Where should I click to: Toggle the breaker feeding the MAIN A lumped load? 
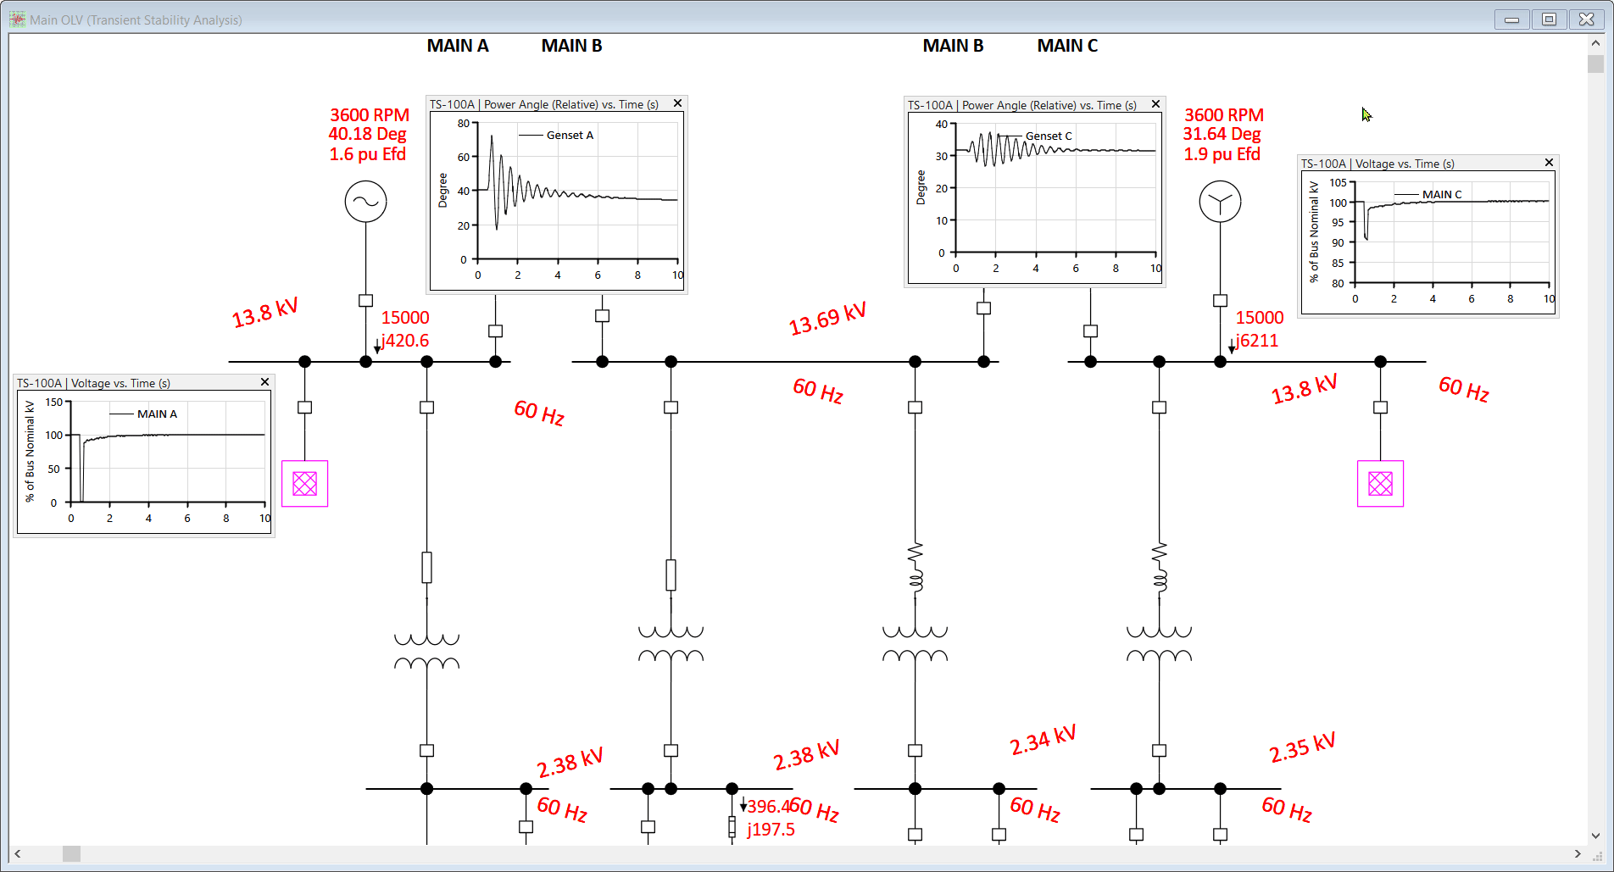point(305,408)
